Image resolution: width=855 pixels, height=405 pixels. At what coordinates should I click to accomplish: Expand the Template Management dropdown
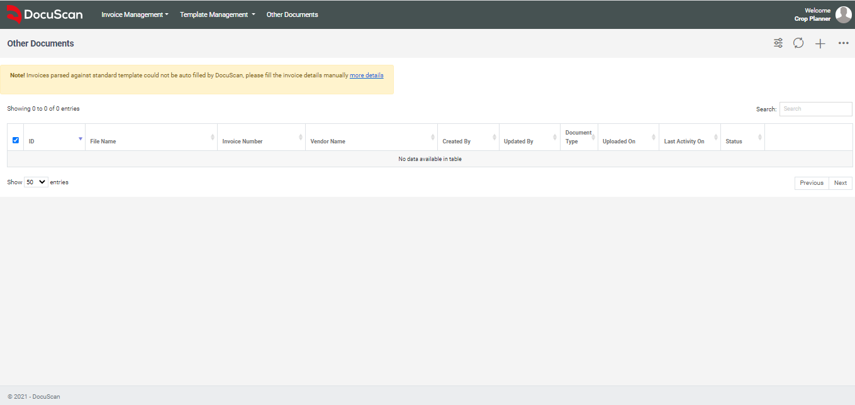pyautogui.click(x=217, y=14)
